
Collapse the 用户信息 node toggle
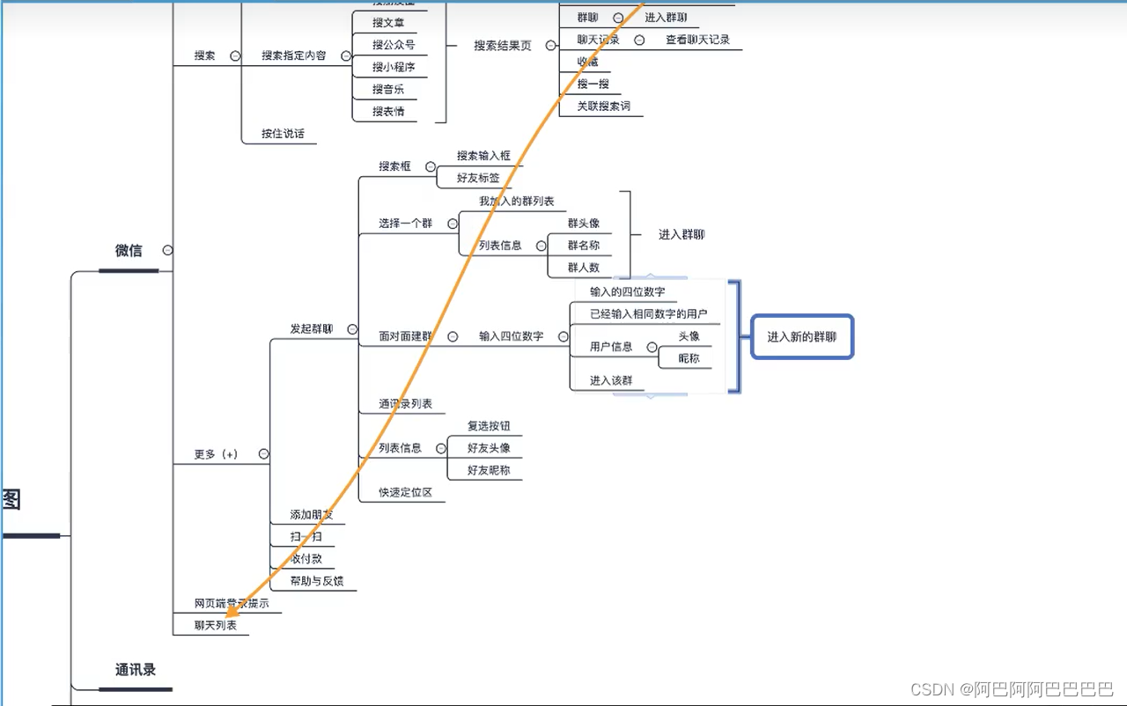click(x=652, y=347)
